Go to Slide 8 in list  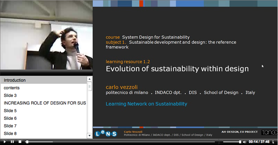tap(44, 133)
